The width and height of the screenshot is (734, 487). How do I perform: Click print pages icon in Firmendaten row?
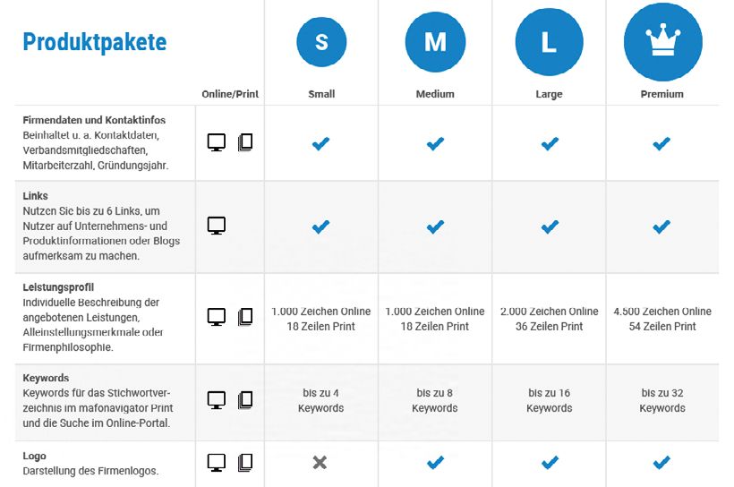point(245,142)
